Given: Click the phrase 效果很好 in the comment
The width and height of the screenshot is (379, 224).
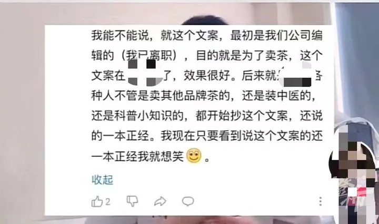Looking at the screenshot, I should (207, 76).
